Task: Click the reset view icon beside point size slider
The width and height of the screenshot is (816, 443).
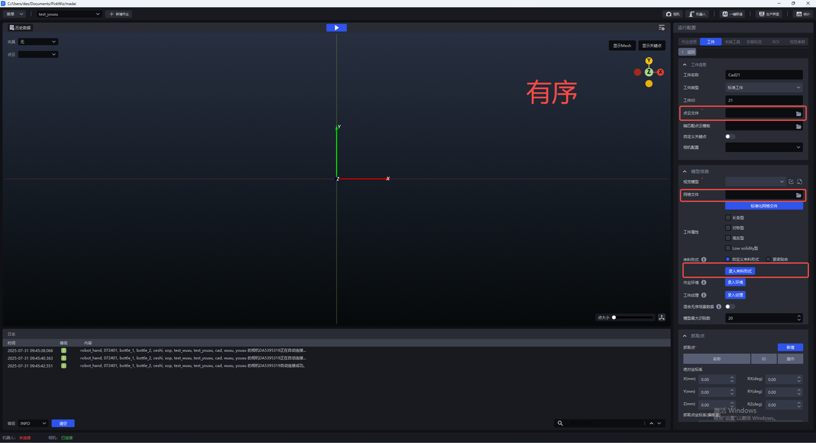Action: 662,318
